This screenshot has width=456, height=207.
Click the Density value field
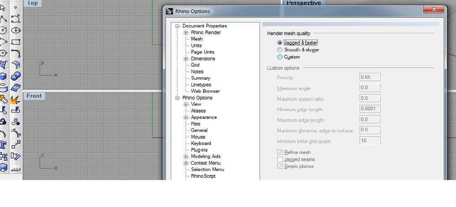pos(369,77)
